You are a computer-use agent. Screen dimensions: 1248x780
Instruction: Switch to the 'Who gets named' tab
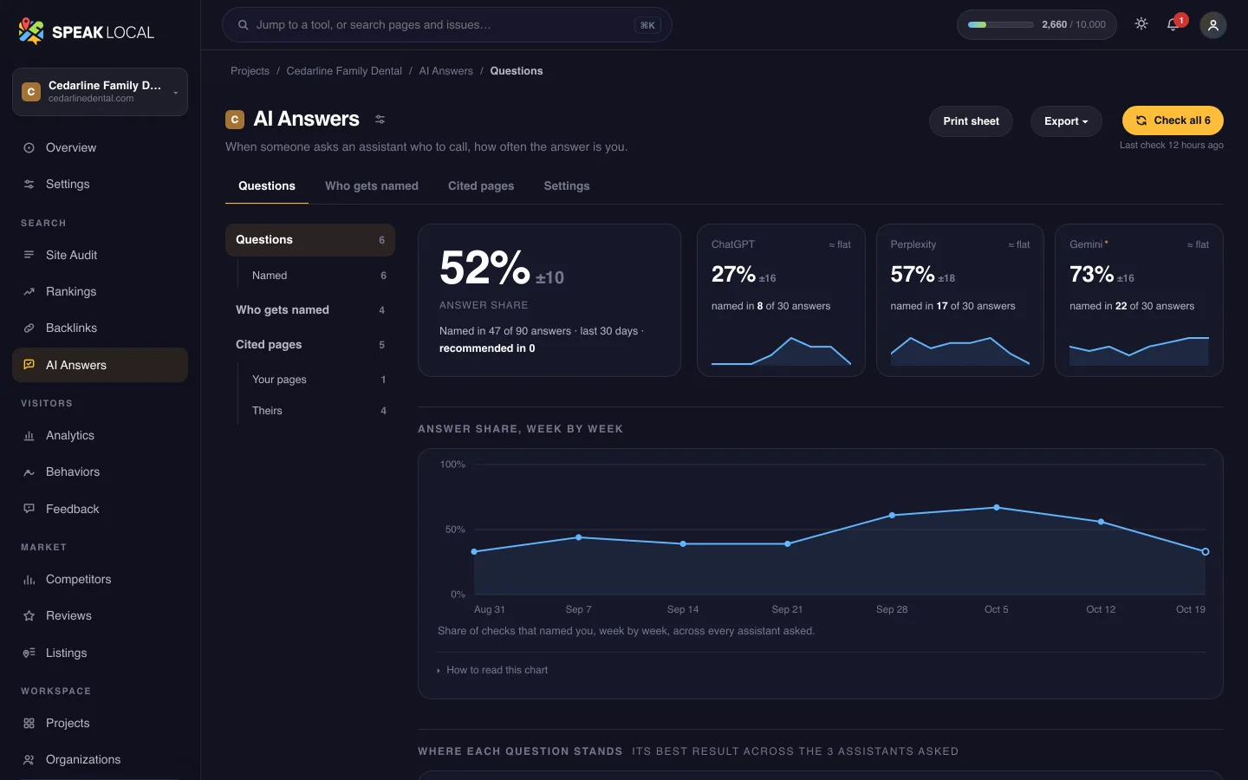click(372, 185)
